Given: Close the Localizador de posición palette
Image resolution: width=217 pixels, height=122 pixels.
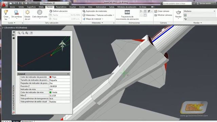Looking at the screenshot, I should point(14,32).
